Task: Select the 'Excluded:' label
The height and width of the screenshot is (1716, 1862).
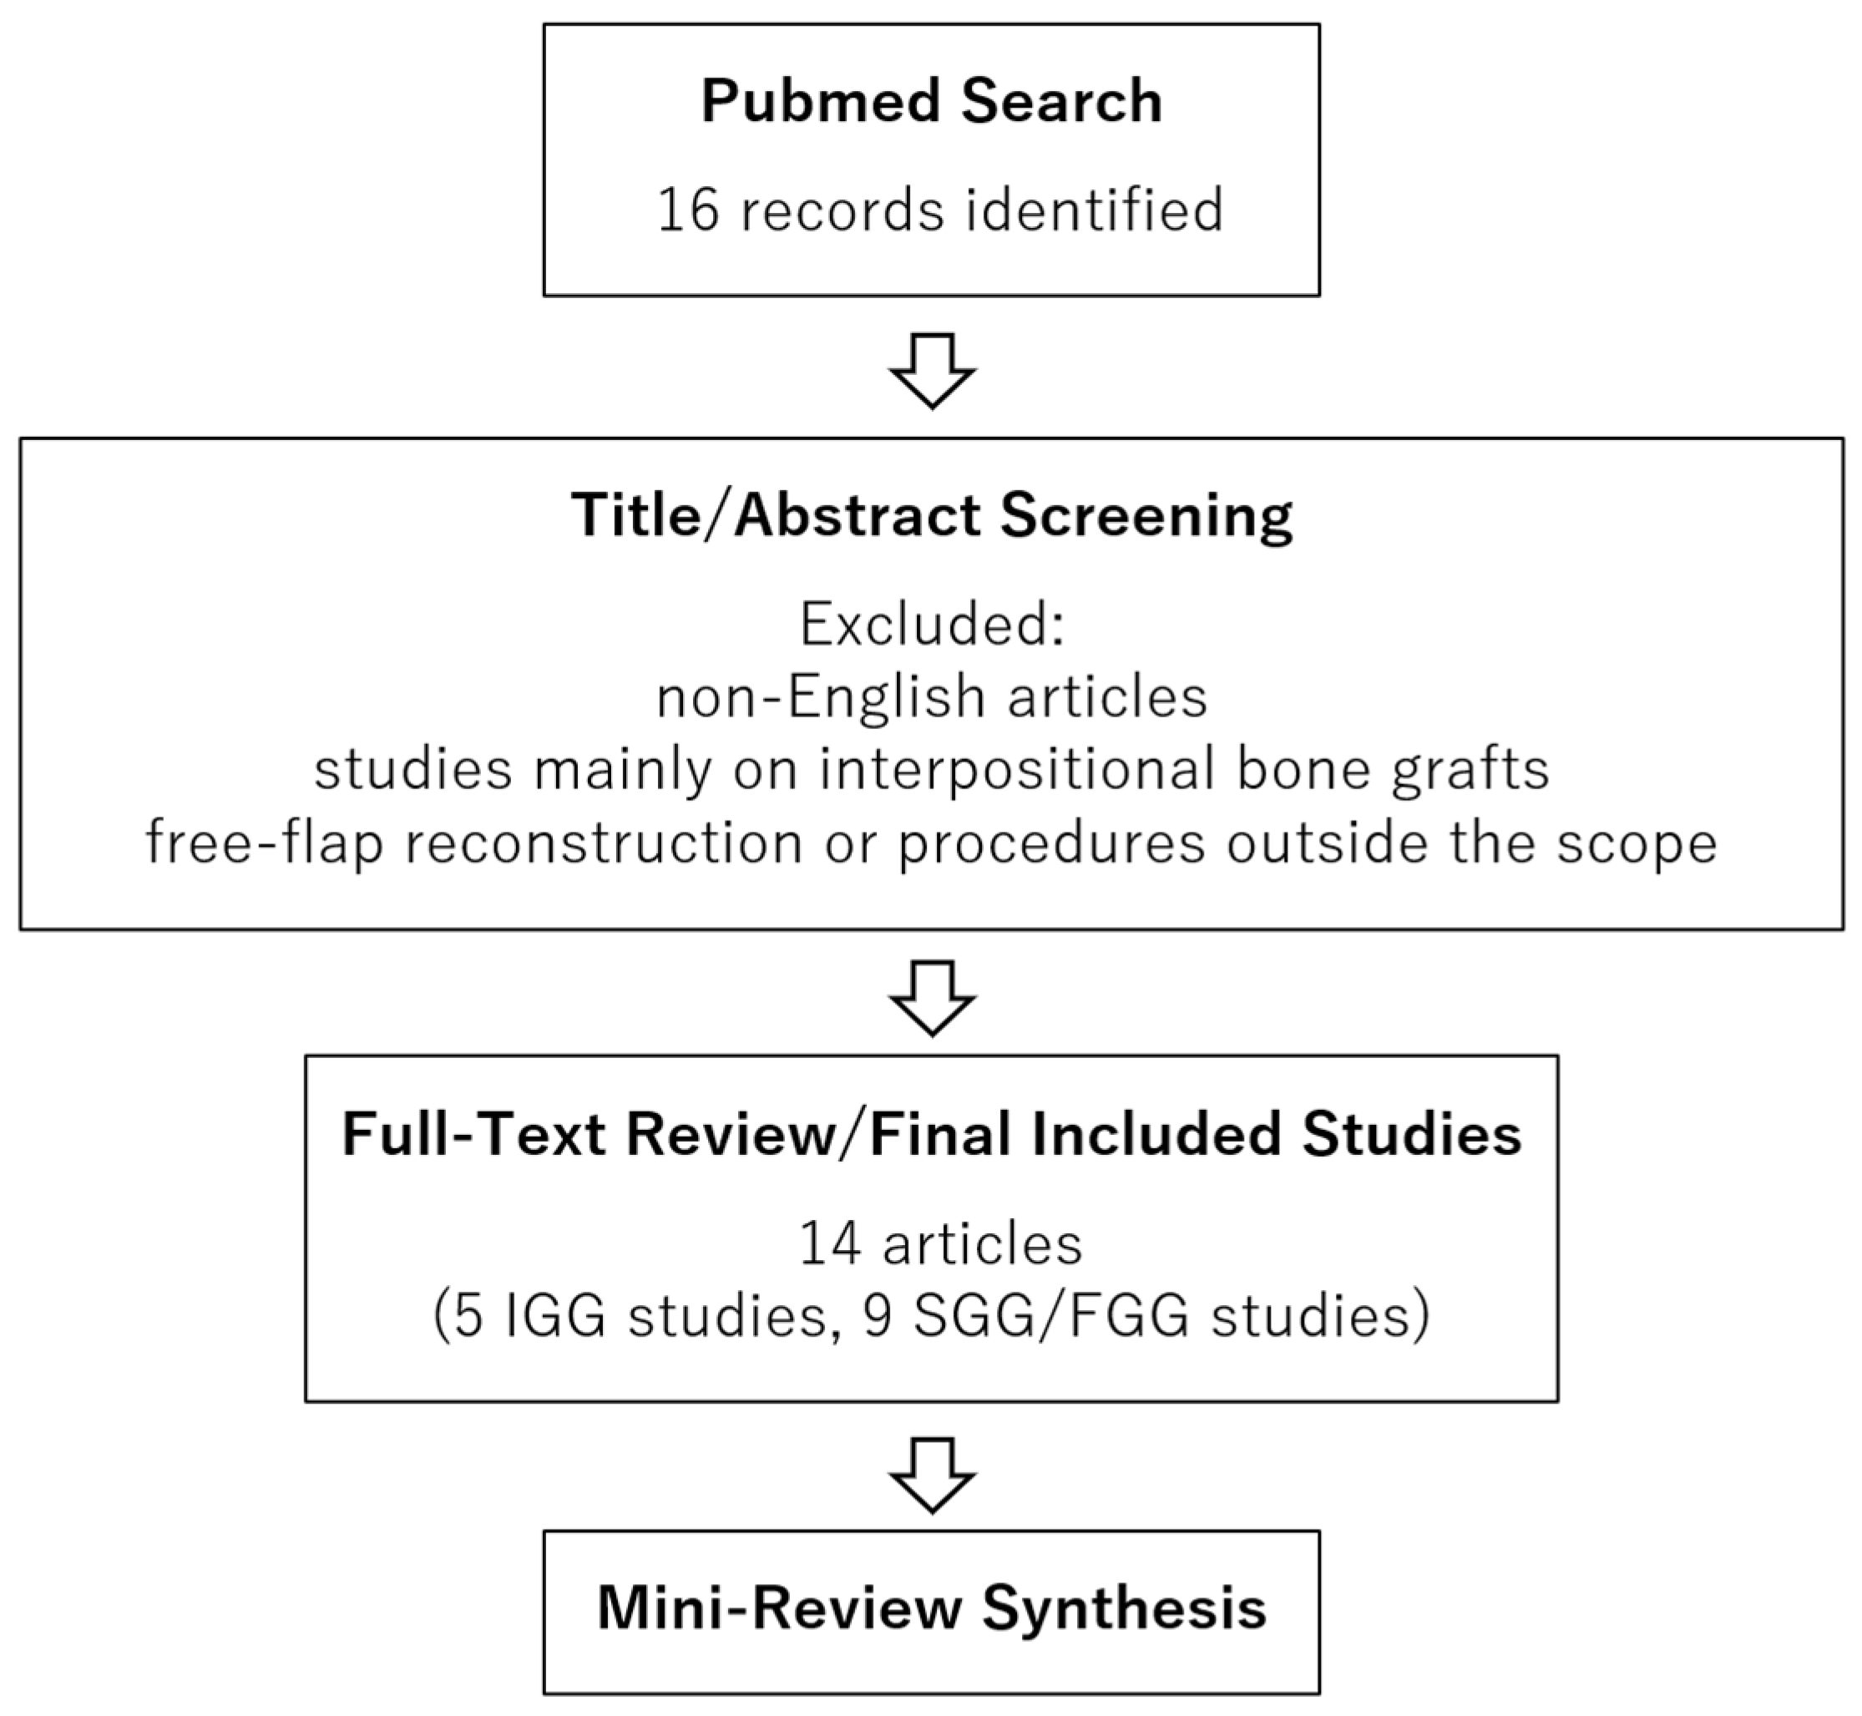Action: [932, 625]
